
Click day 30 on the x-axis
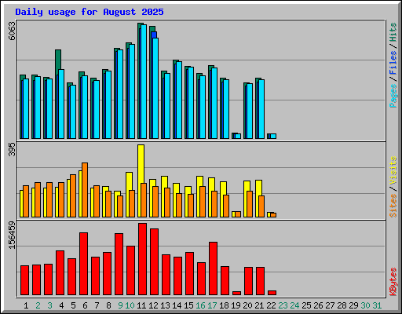coord(365,305)
